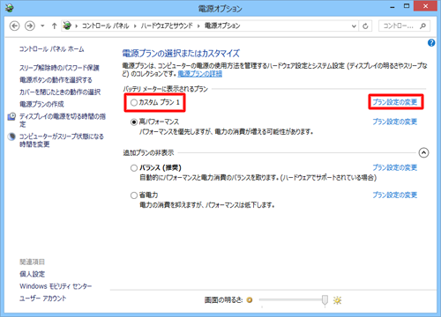Click the dim brightness icon

coord(250,300)
